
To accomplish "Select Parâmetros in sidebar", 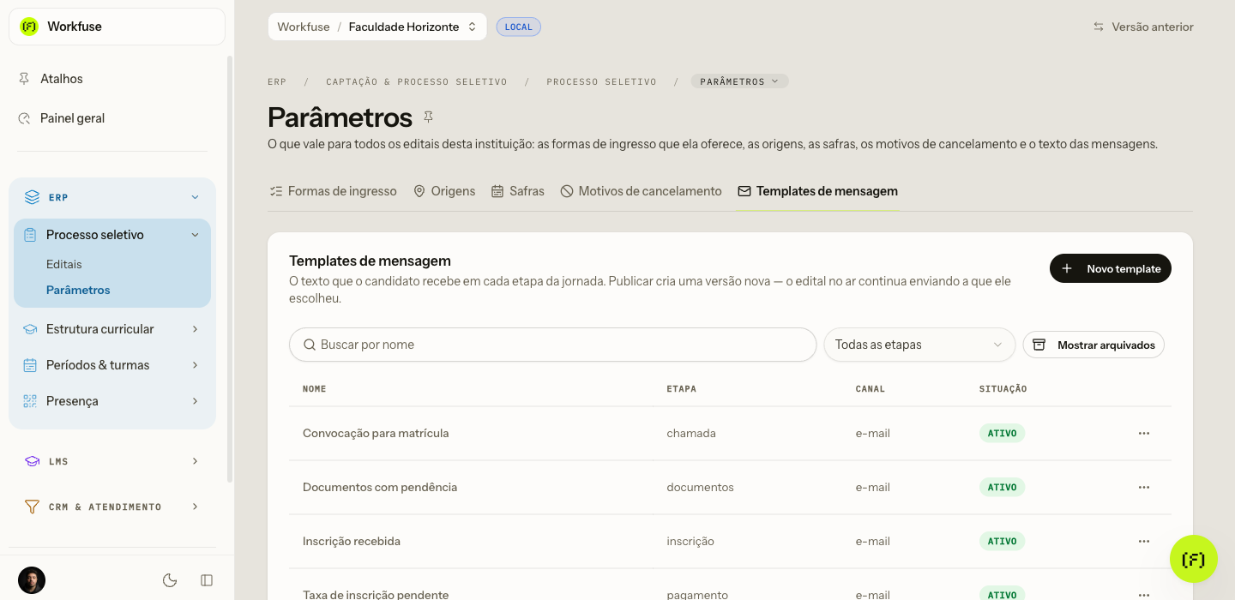I will pos(78,290).
